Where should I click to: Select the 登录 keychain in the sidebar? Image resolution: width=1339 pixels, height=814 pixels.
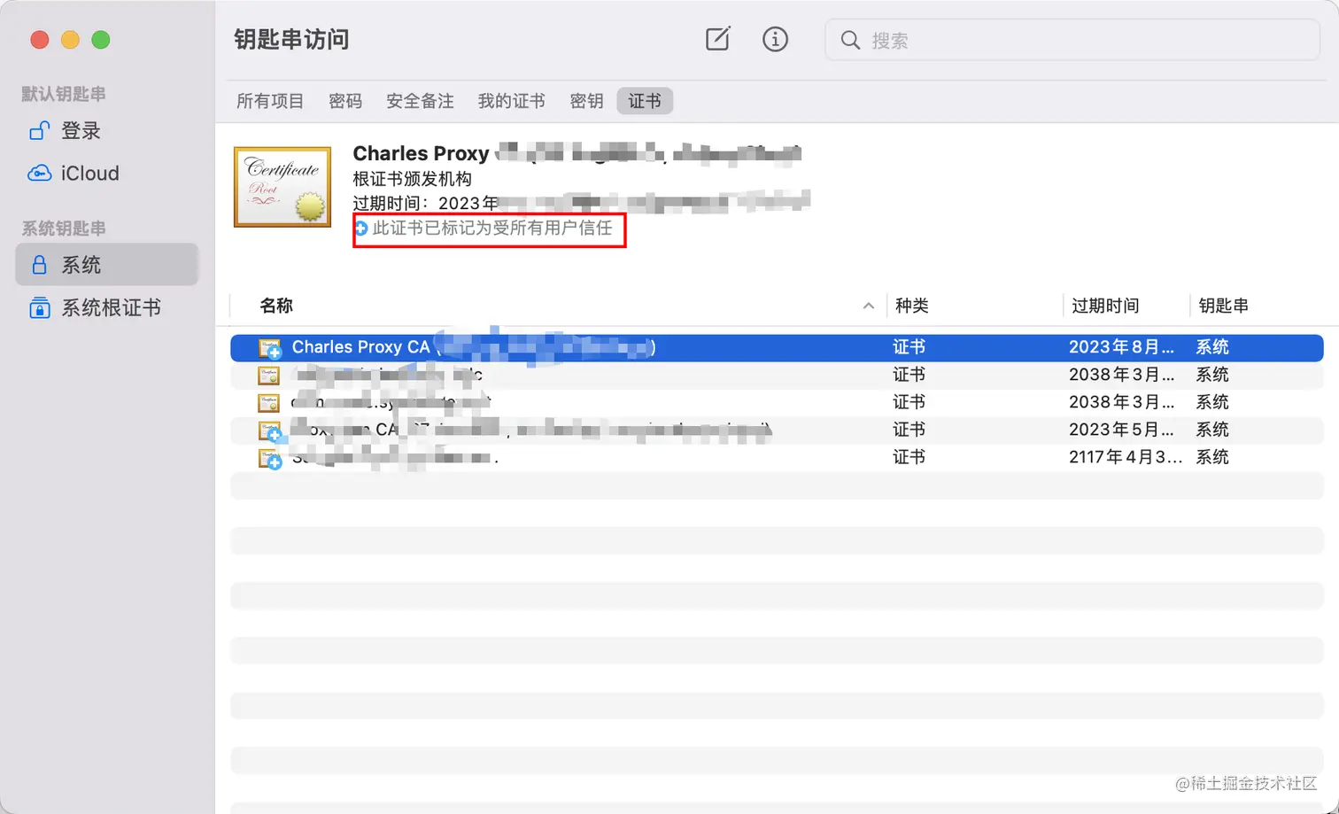tap(80, 130)
